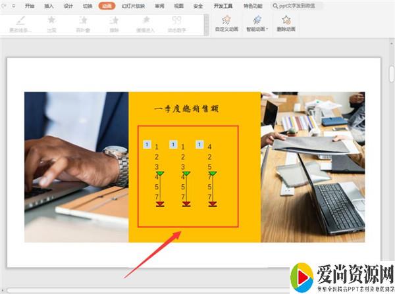The width and height of the screenshot is (395, 294).
Task: Expand the 智能动画 dropdown arrow
Action: (267, 30)
